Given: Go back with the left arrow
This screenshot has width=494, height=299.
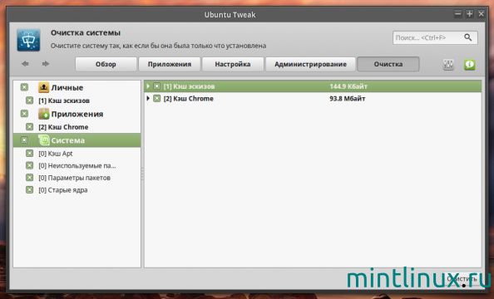Looking at the screenshot, I should 25,64.
